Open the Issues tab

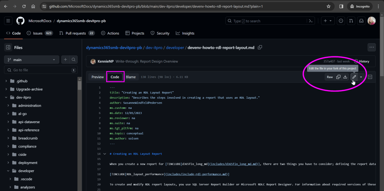40,33
